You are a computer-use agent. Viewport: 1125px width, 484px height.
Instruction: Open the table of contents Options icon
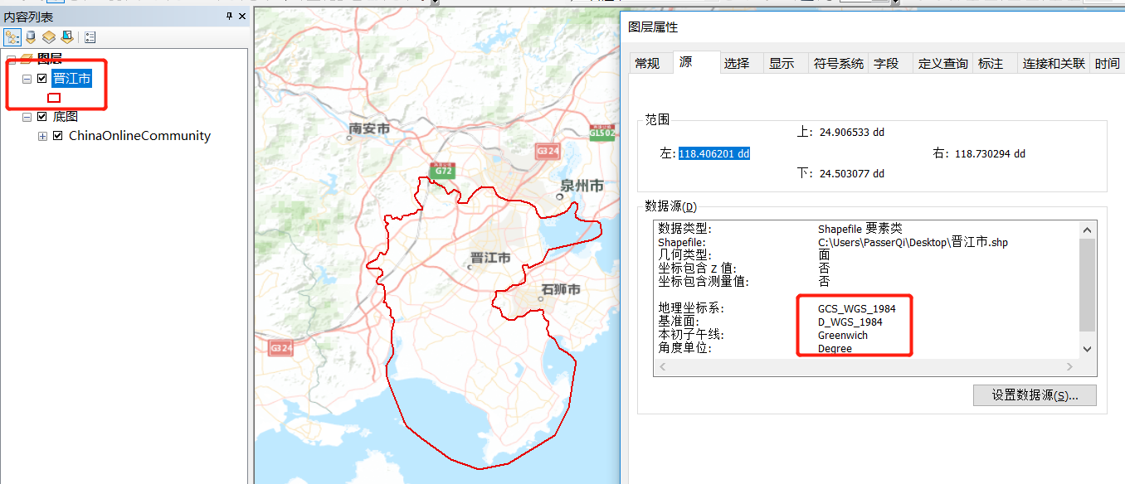point(90,36)
